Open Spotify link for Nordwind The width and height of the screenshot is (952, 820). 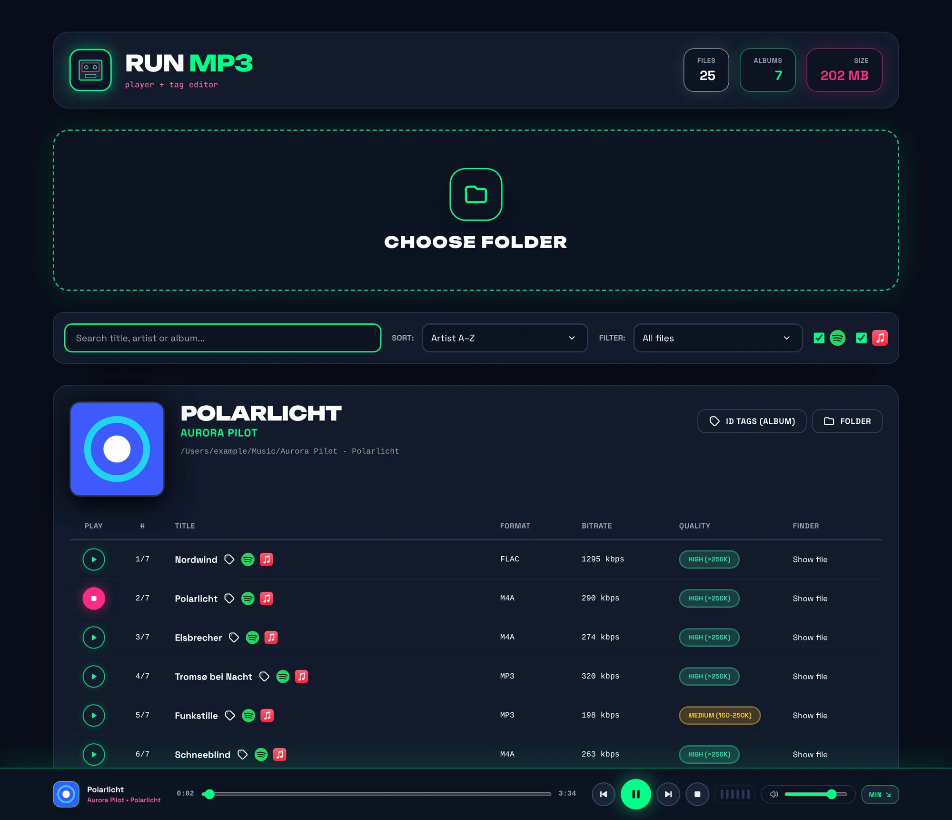coord(248,560)
